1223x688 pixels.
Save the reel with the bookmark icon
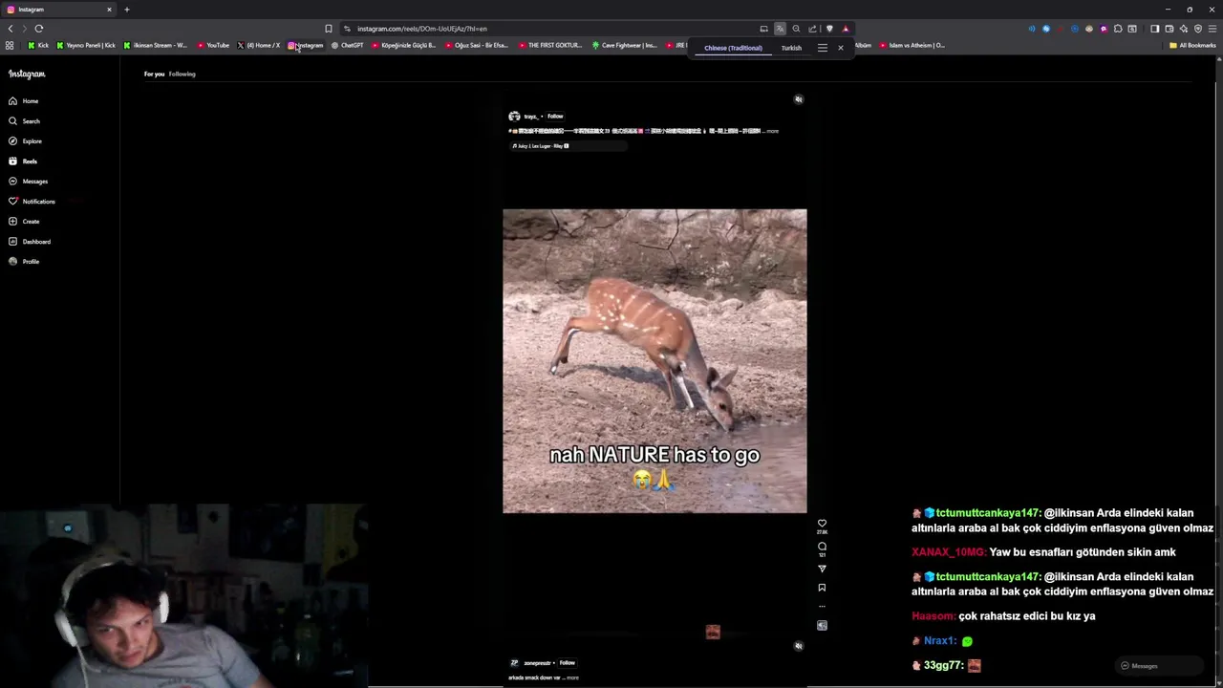click(x=822, y=588)
